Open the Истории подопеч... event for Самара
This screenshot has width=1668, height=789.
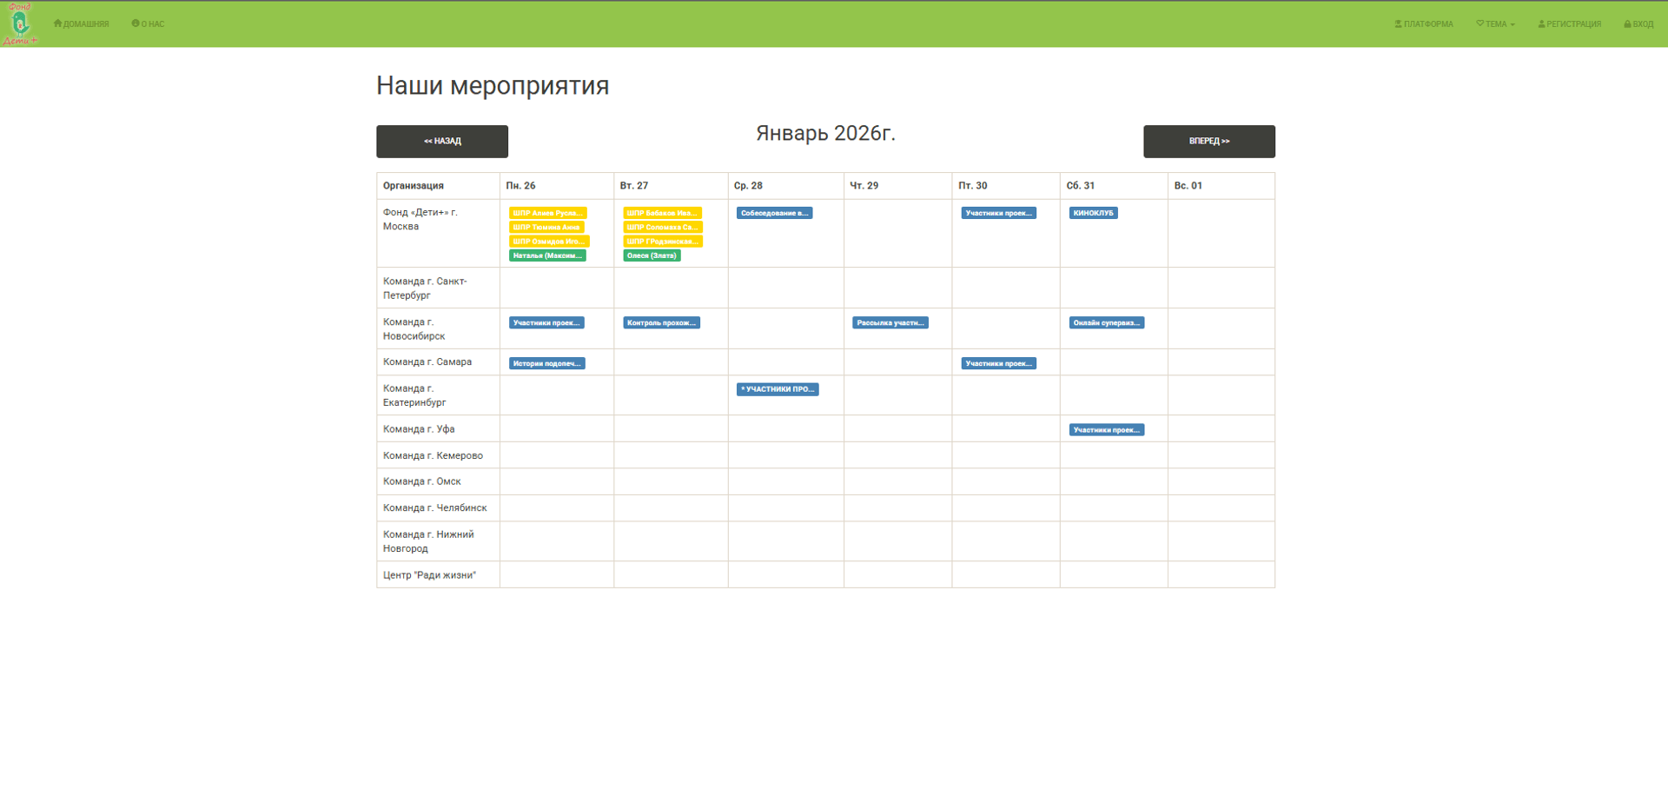tap(546, 363)
